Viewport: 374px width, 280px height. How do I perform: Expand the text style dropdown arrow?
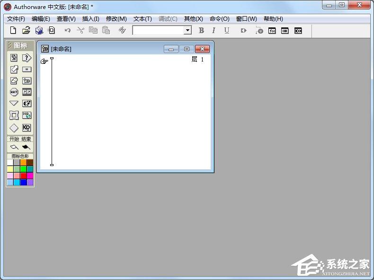coord(188,30)
